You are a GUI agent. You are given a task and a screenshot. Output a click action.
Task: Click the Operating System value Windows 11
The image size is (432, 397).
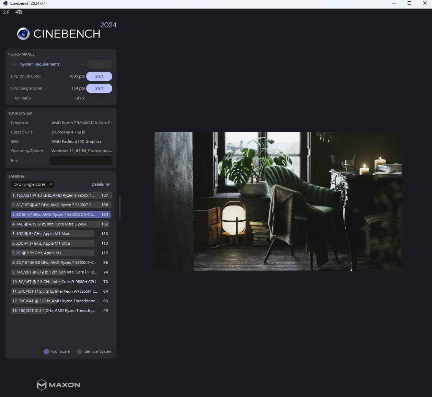[x=82, y=151]
